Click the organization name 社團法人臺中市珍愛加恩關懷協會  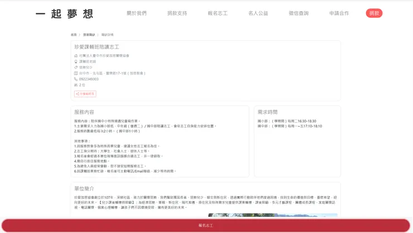[104, 56]
